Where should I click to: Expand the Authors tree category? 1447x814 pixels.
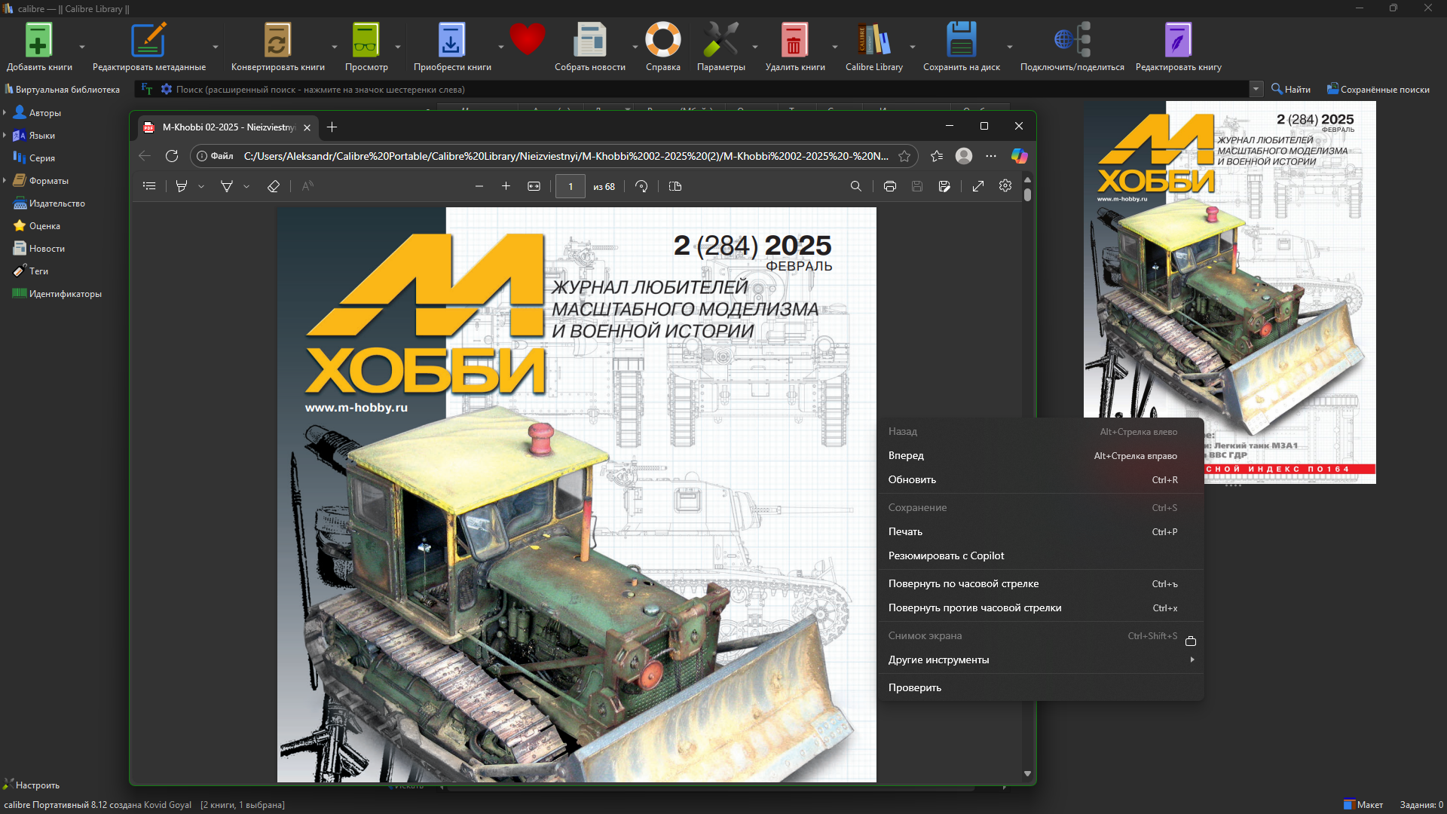pos(5,113)
